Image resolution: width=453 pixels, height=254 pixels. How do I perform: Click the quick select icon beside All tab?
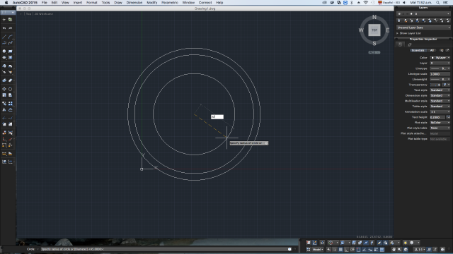442,50
